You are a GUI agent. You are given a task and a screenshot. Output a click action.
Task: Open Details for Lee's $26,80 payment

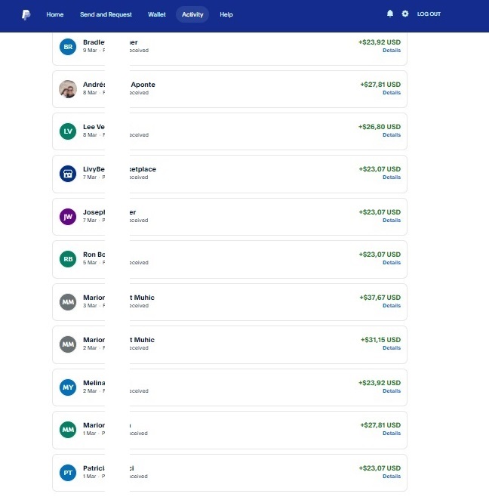pyautogui.click(x=392, y=135)
